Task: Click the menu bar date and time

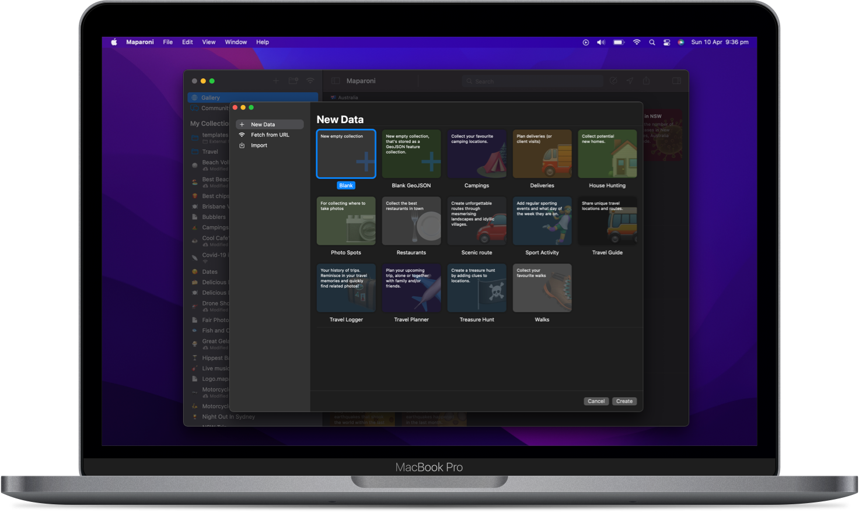Action: point(720,42)
